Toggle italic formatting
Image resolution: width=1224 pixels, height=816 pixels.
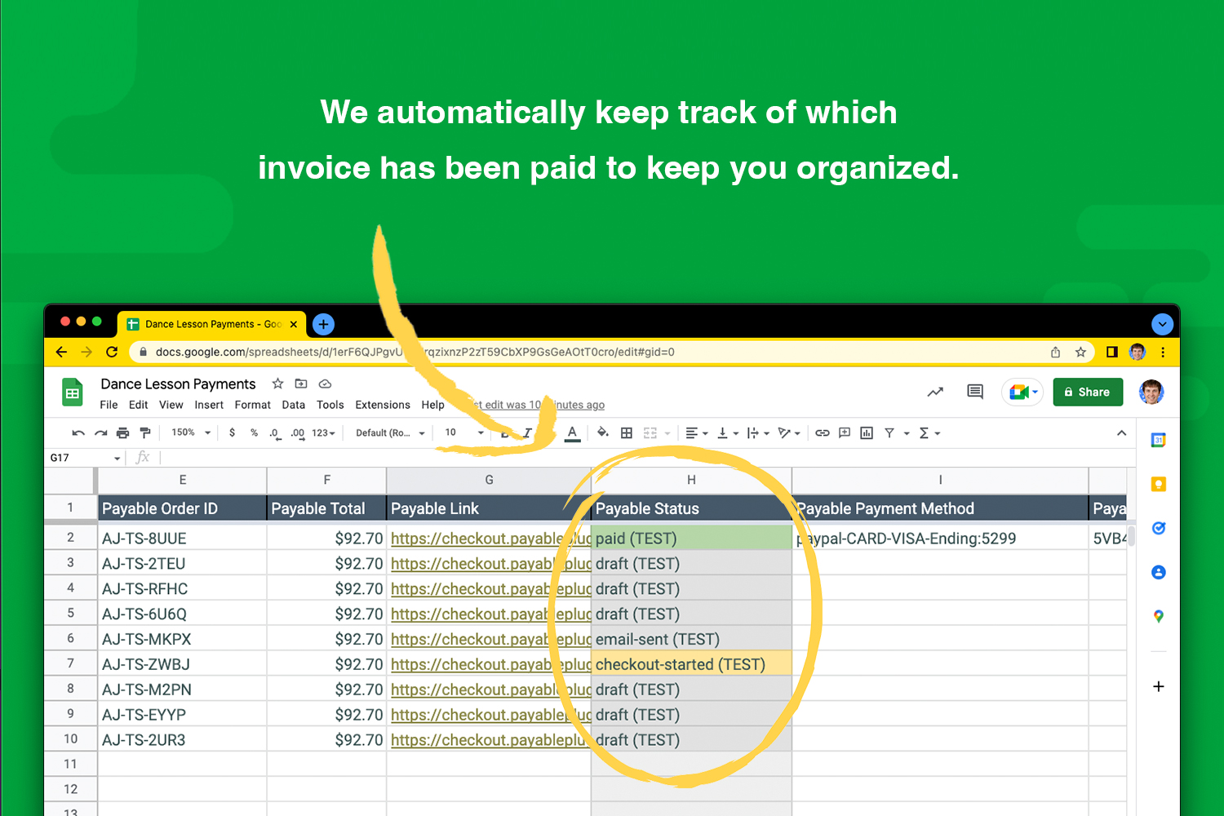[x=528, y=432]
